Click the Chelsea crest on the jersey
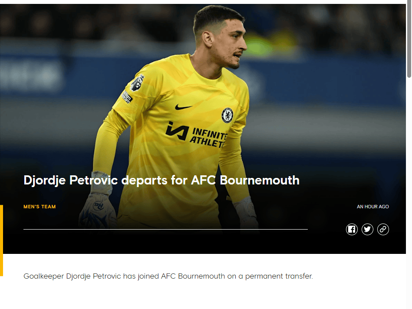 pos(227,115)
